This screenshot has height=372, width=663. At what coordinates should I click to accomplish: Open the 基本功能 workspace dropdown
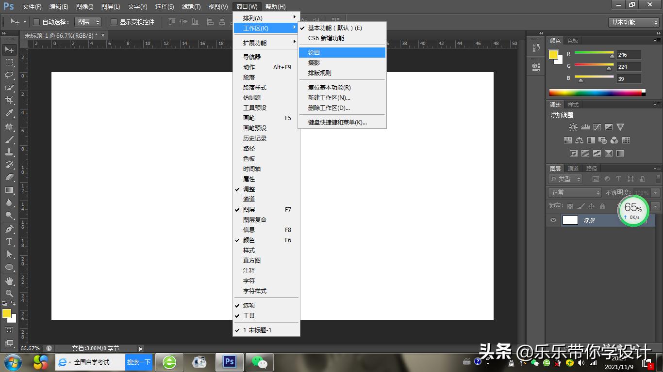pos(634,22)
